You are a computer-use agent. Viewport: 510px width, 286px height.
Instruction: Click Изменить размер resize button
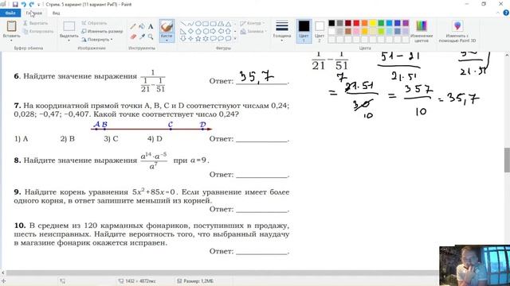pyautogui.click(x=102, y=32)
